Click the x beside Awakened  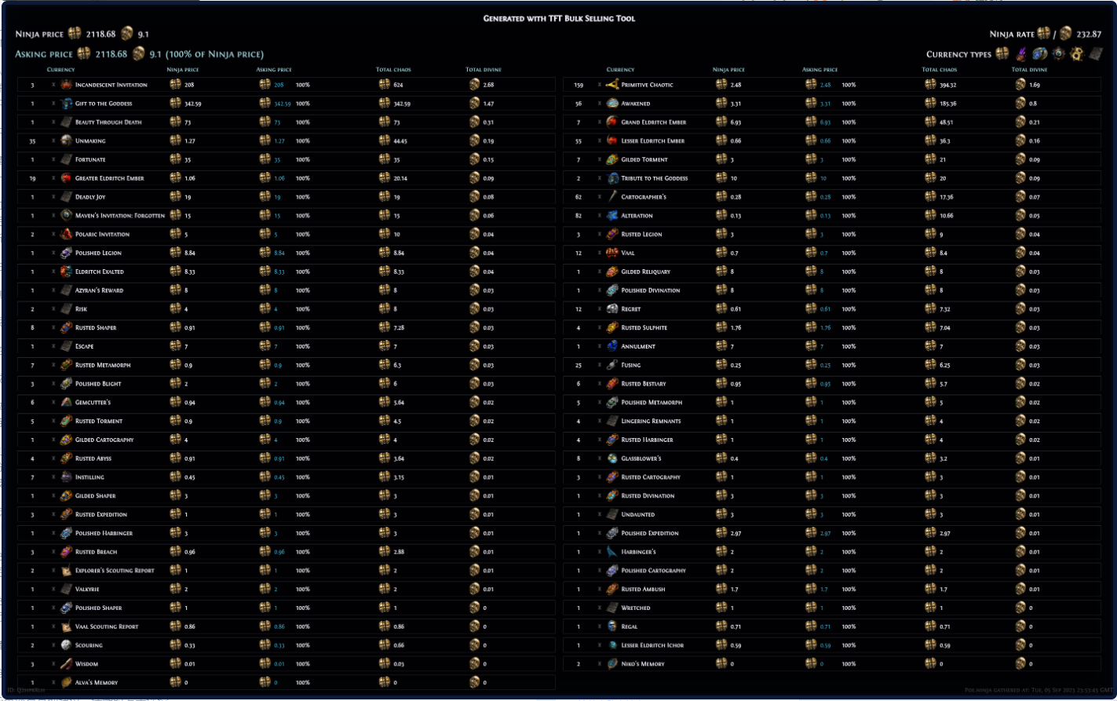pos(600,104)
